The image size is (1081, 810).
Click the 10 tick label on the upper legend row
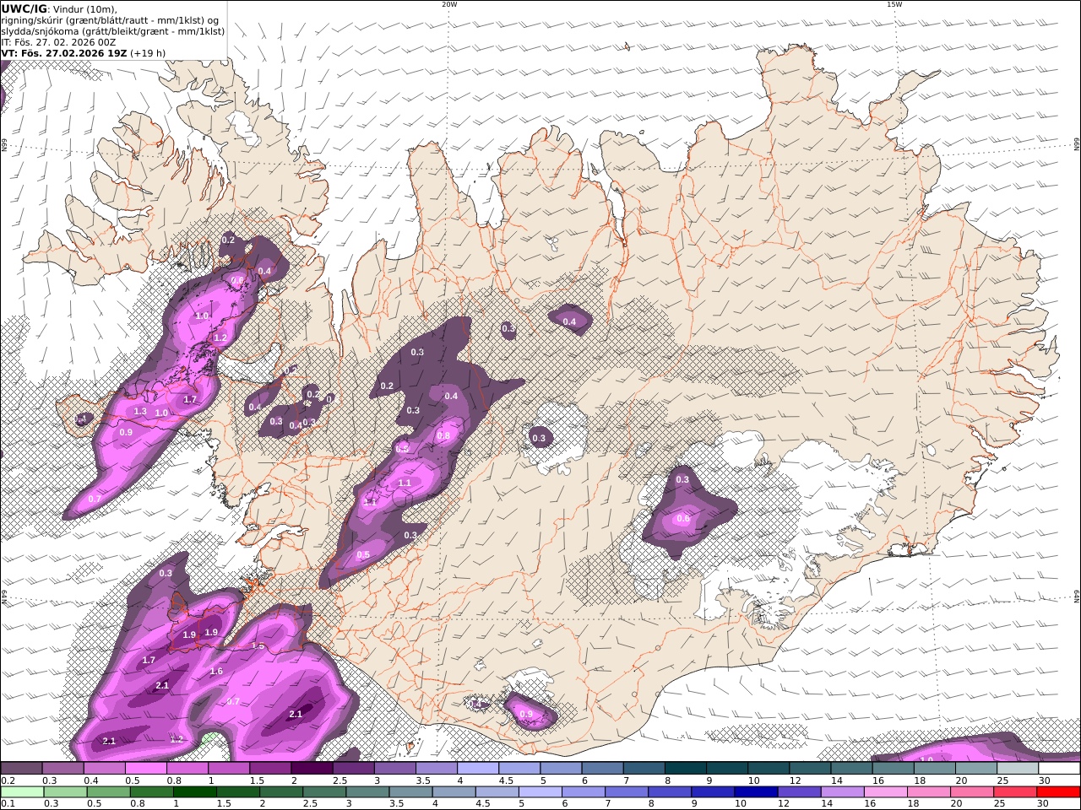(754, 780)
